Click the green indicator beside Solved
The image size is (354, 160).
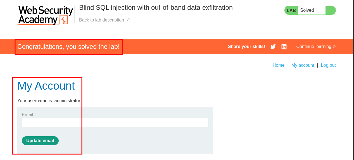point(330,10)
